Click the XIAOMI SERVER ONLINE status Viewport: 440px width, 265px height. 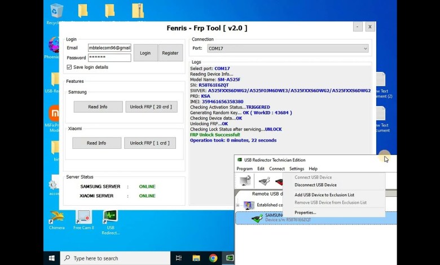click(x=147, y=196)
